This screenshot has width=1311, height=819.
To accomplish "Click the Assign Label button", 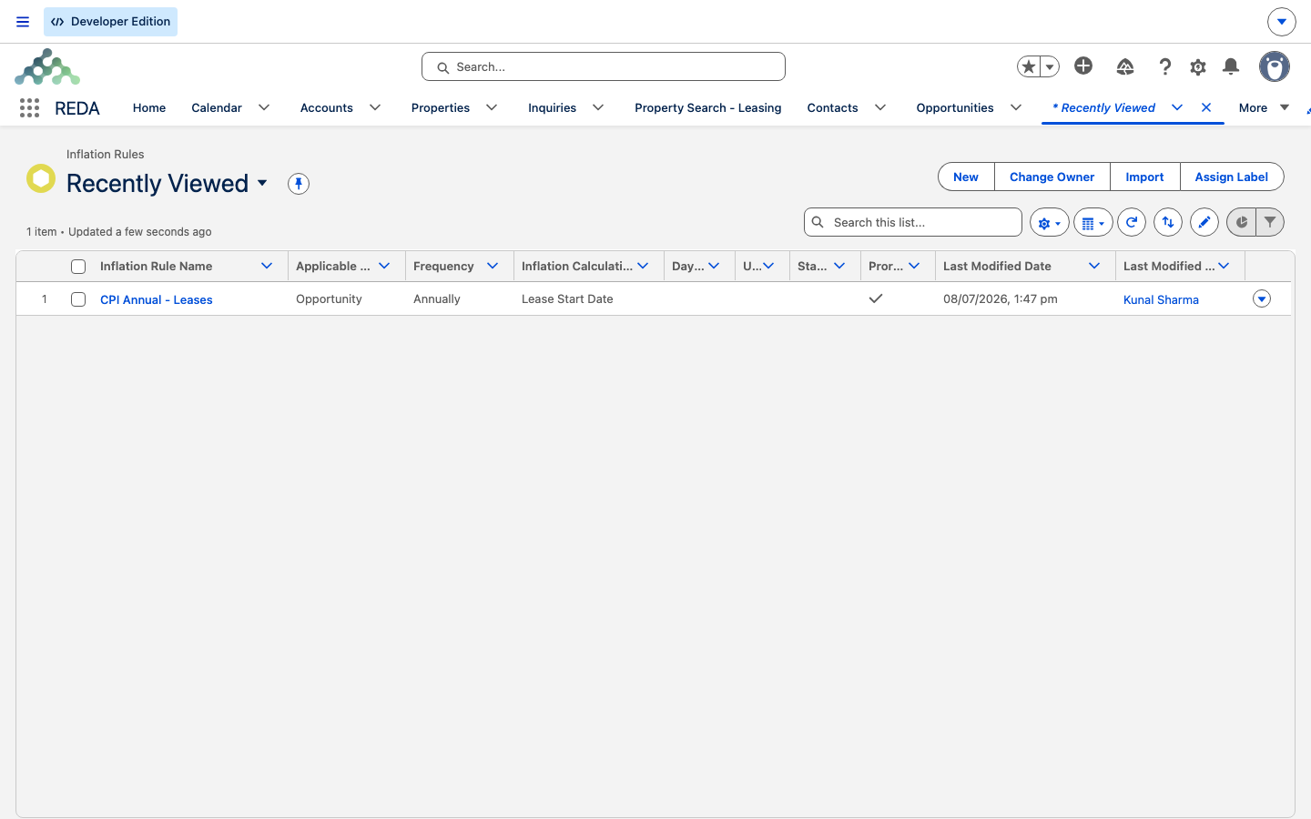I will tap(1231, 177).
